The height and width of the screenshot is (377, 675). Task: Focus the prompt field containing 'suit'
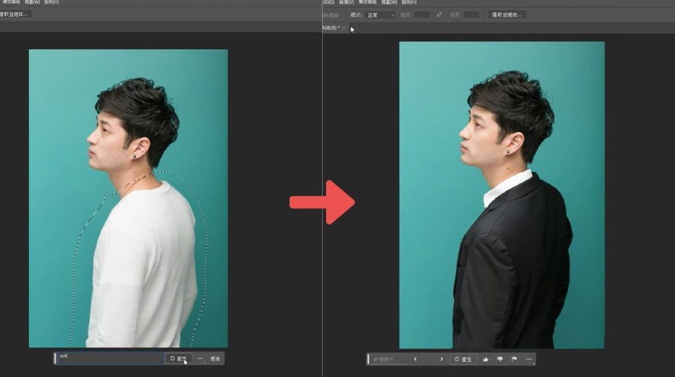111,358
